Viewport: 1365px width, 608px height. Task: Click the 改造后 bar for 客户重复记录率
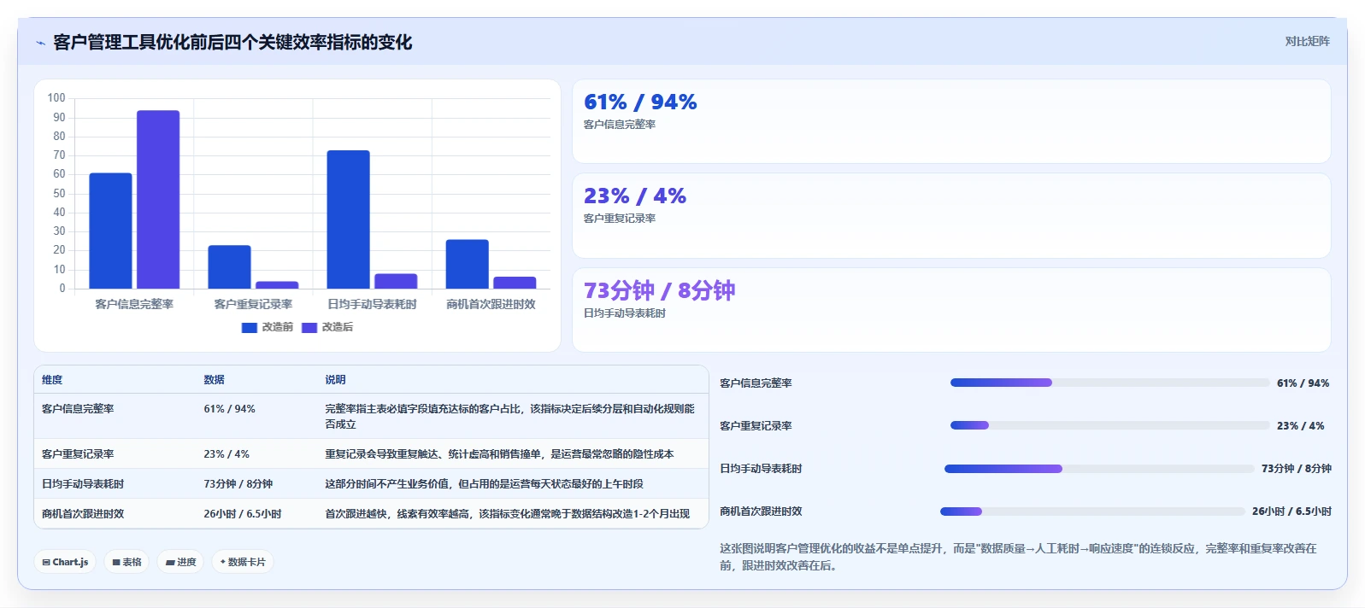point(277,285)
